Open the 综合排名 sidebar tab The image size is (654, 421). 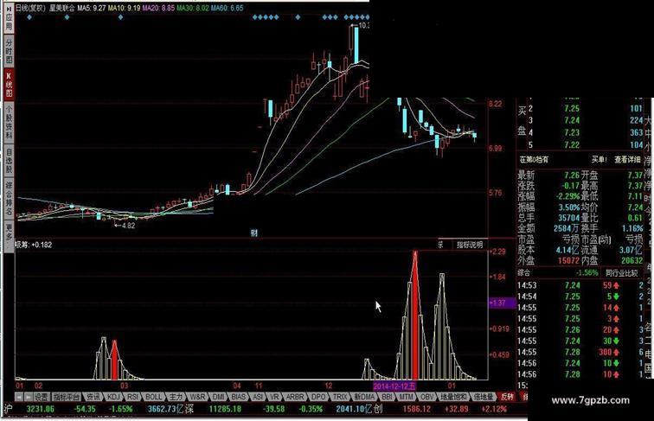pos(9,198)
